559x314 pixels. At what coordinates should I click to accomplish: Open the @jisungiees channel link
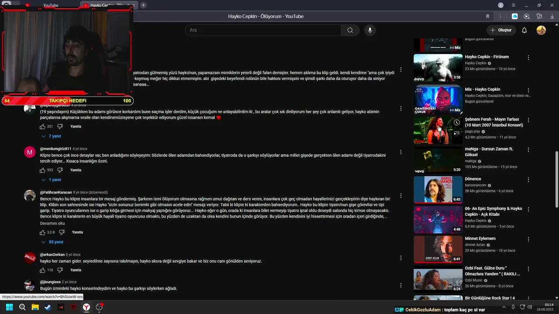click(x=50, y=282)
